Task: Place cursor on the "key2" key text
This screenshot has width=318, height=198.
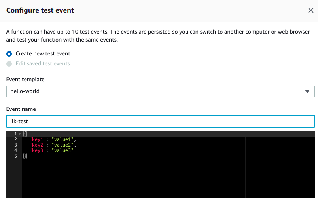Action: [38, 145]
